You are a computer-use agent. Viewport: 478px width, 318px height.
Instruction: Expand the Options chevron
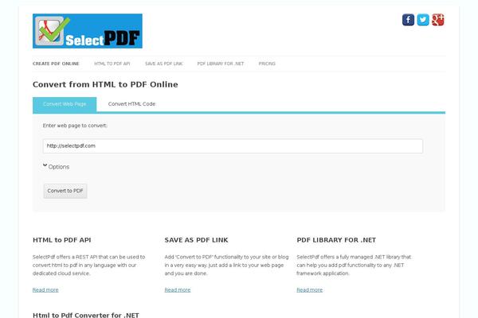(x=45, y=166)
